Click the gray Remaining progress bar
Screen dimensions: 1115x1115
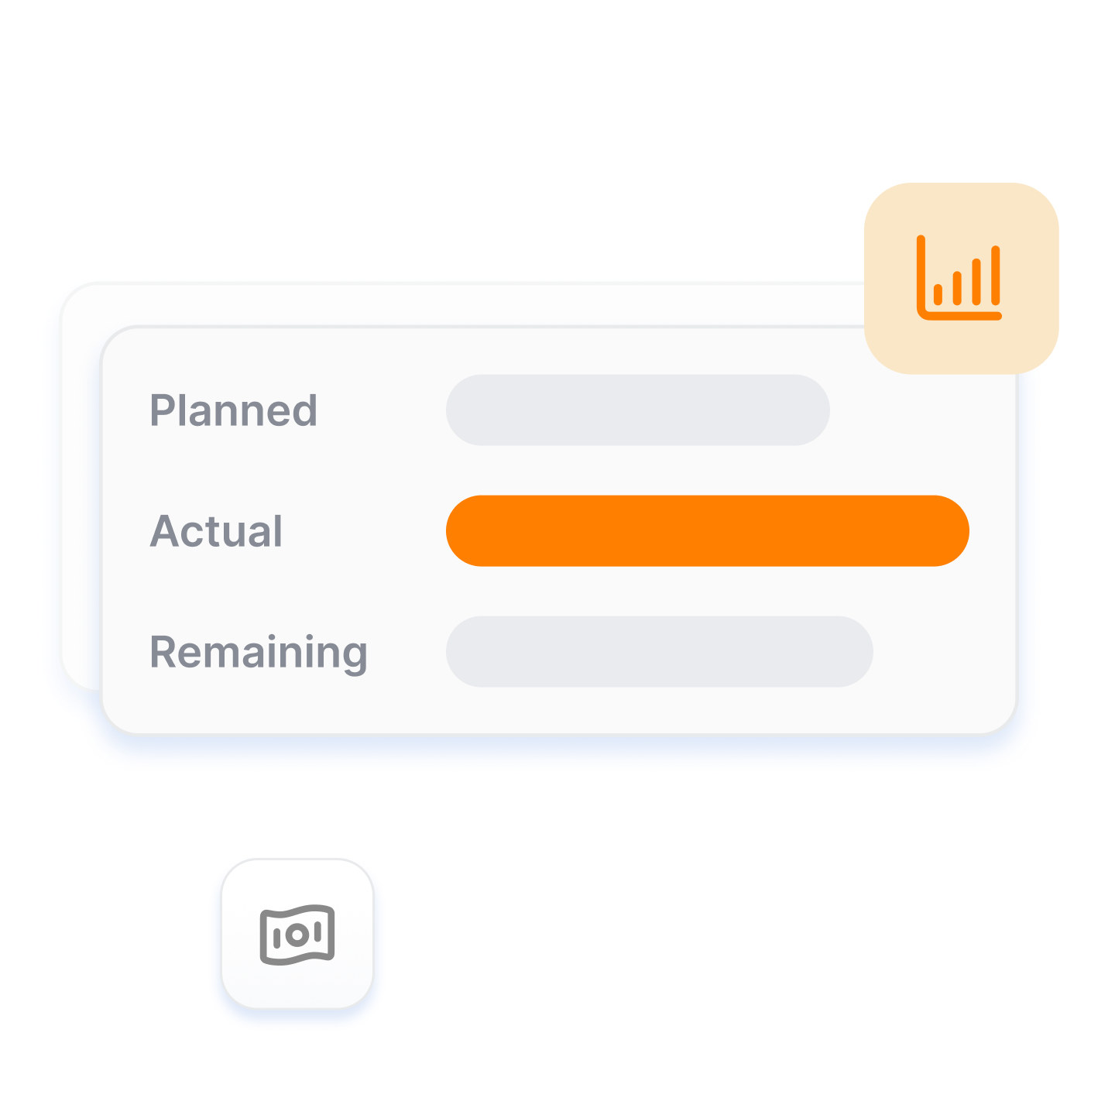point(660,652)
